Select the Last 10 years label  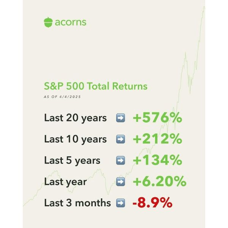(x=76, y=139)
